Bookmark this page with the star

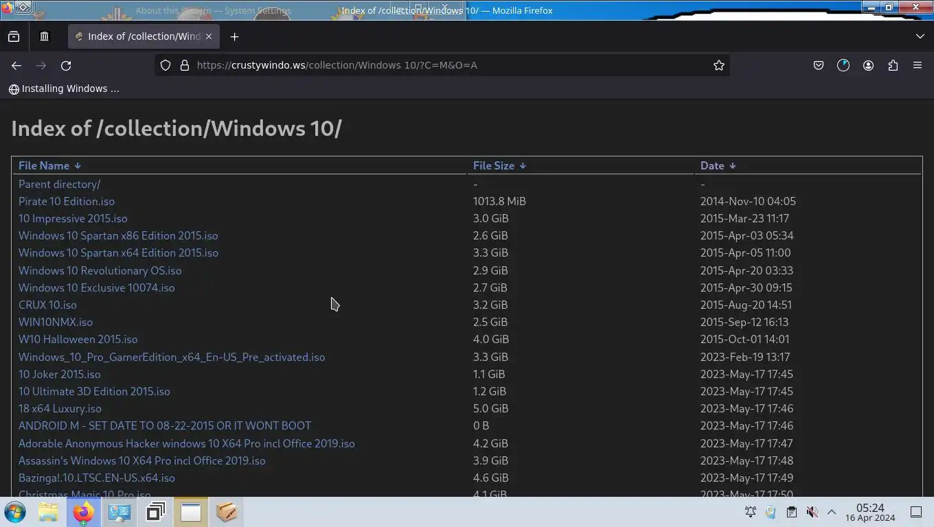pyautogui.click(x=719, y=65)
